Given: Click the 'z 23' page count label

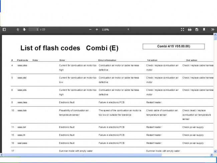Looking at the screenshot, I should (x=43, y=29).
